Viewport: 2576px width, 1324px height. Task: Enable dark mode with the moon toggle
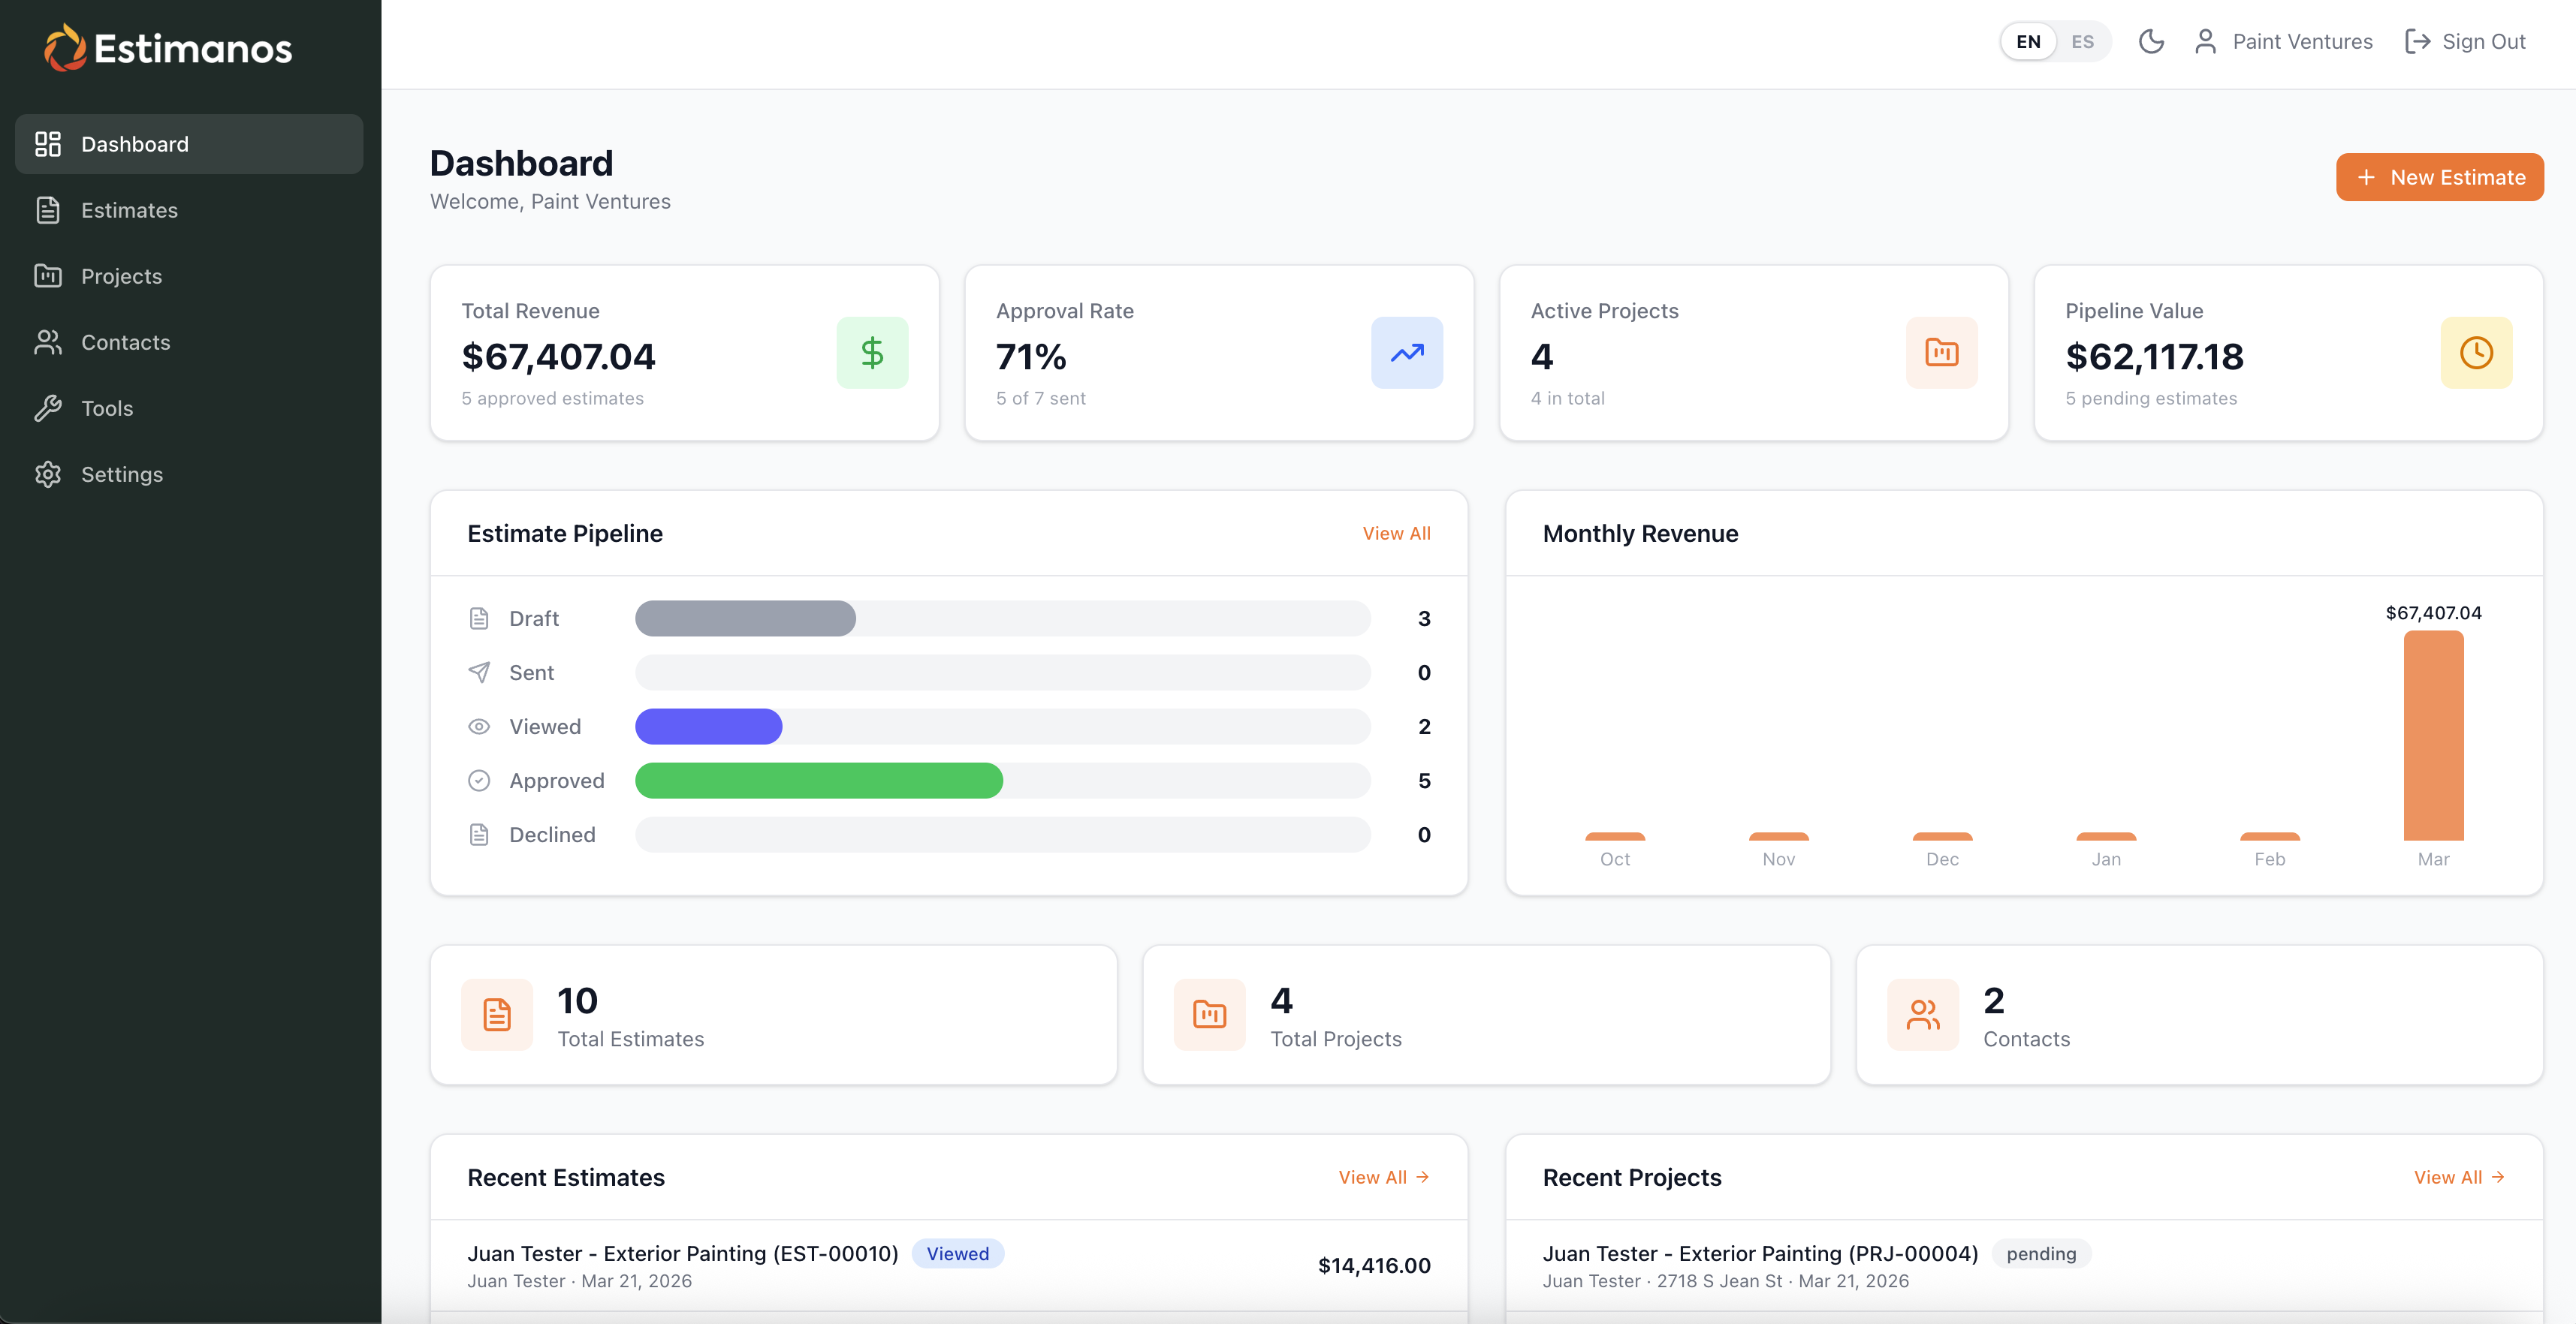(x=2151, y=41)
